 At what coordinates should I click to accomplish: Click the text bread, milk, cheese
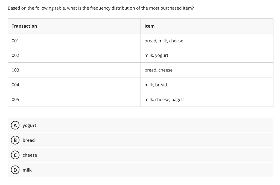tap(164, 41)
